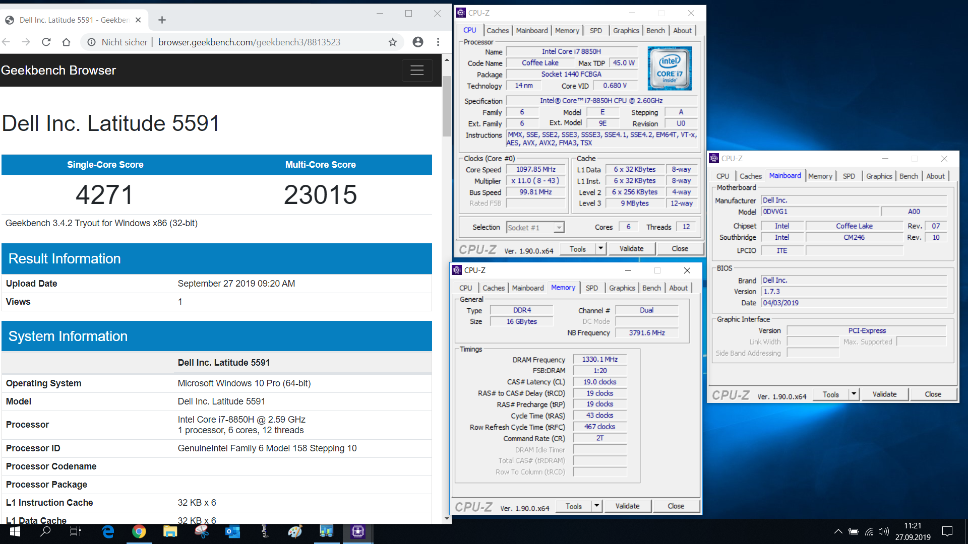The width and height of the screenshot is (968, 544).
Task: Open the Socket #1 selection dropdown
Action: pyautogui.click(x=535, y=228)
